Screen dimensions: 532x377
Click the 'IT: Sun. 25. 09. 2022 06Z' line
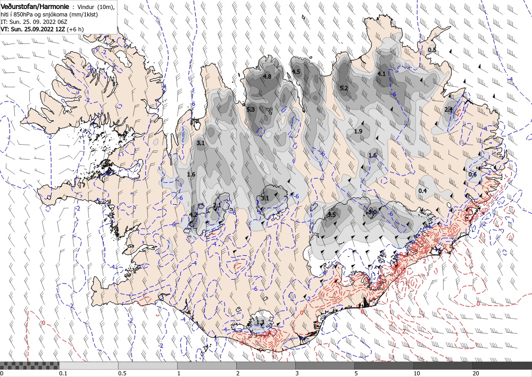point(34,22)
